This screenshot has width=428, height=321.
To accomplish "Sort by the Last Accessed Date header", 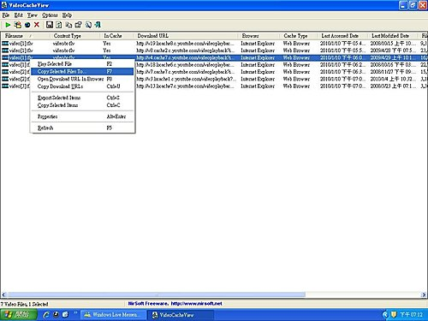I will (x=343, y=36).
